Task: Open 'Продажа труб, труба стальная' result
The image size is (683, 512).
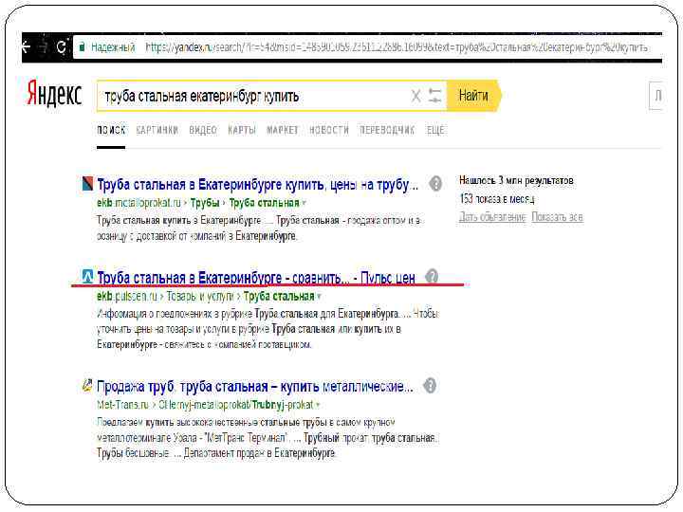Action: click(x=255, y=386)
